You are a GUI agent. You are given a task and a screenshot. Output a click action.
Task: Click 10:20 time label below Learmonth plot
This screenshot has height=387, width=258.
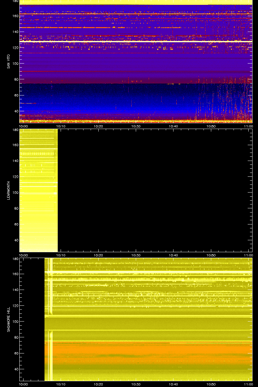(98, 255)
